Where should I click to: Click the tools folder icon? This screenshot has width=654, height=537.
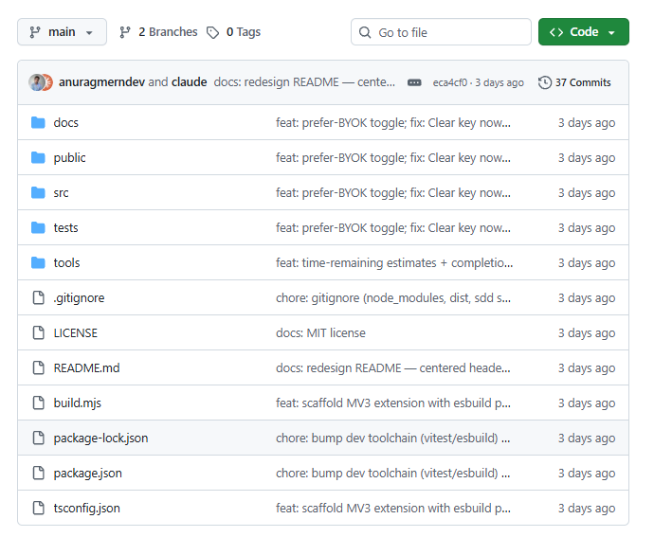click(38, 262)
